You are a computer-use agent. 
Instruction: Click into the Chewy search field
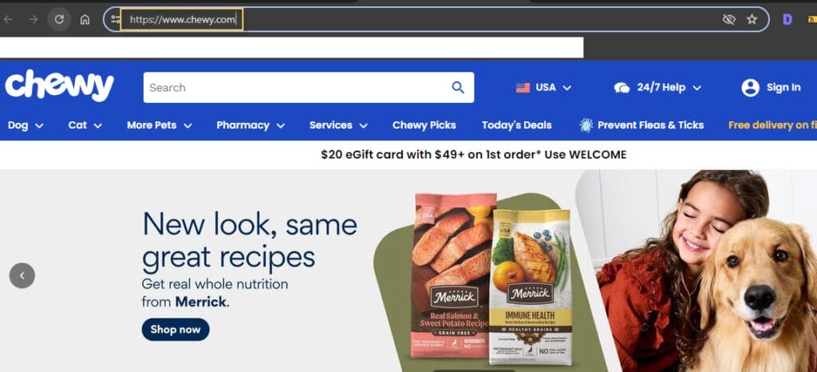click(x=297, y=88)
